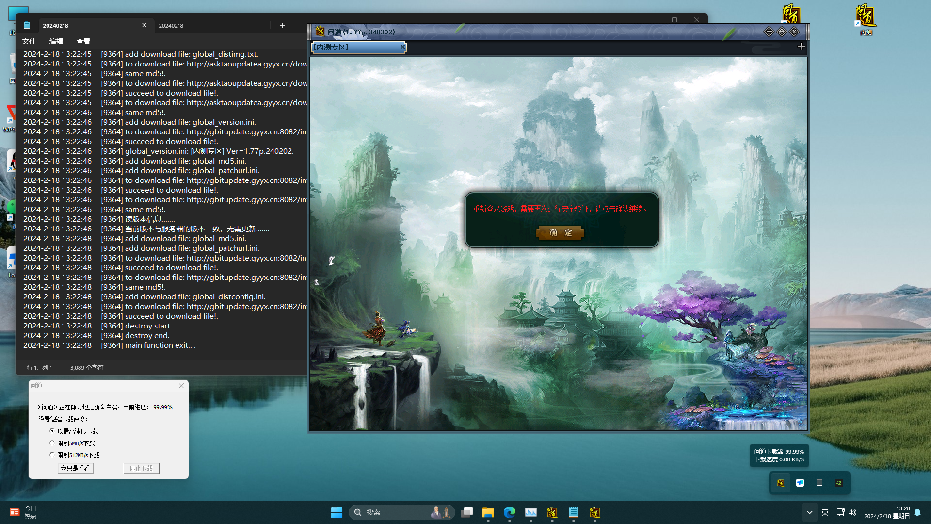Screen dimensions: 931x524
Task: Open the 编辑 menu in Notepad
Action: point(56,41)
